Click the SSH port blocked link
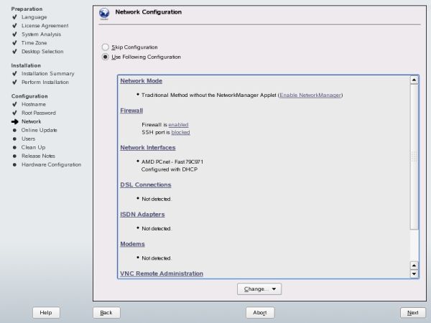The image size is (431, 323). (x=180, y=132)
